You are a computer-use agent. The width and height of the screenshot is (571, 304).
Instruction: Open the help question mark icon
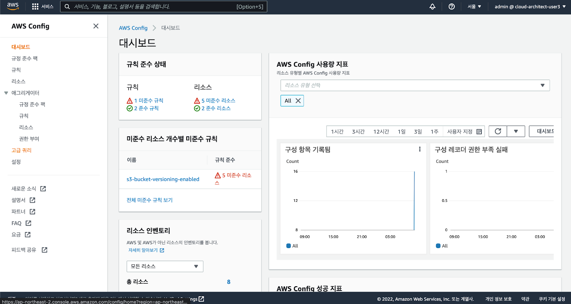pyautogui.click(x=451, y=6)
